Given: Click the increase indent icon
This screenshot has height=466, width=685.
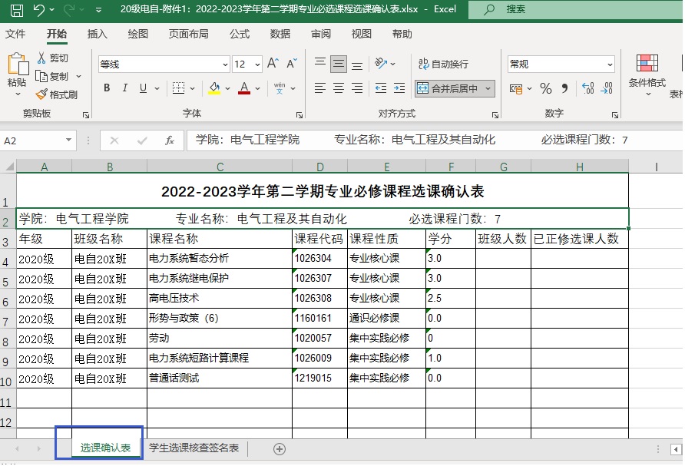Looking at the screenshot, I should click(x=401, y=89).
